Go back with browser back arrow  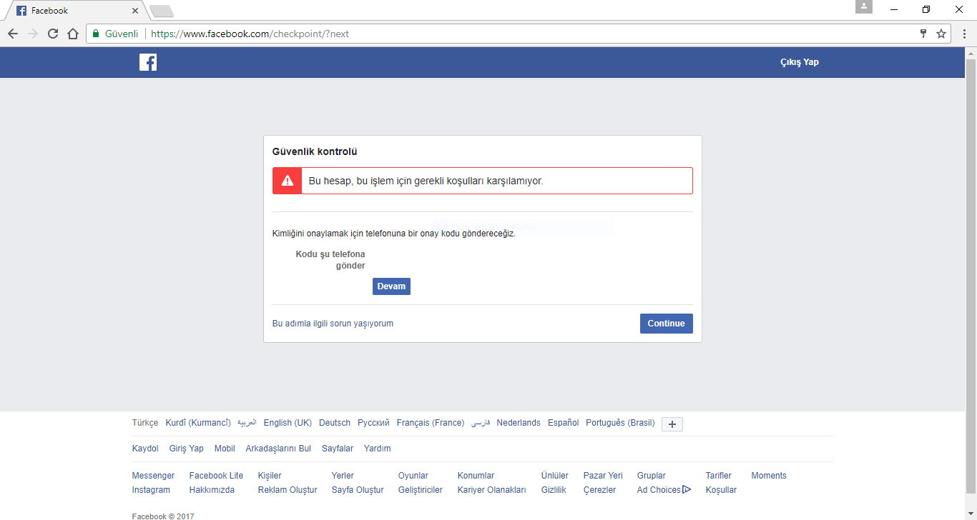[13, 34]
